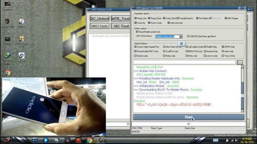Click the floating monitor icon below combo box
The width and height of the screenshot is (257, 144).
[x=181, y=44]
